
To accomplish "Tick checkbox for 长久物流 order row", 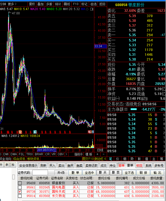I will (x=20, y=196).
